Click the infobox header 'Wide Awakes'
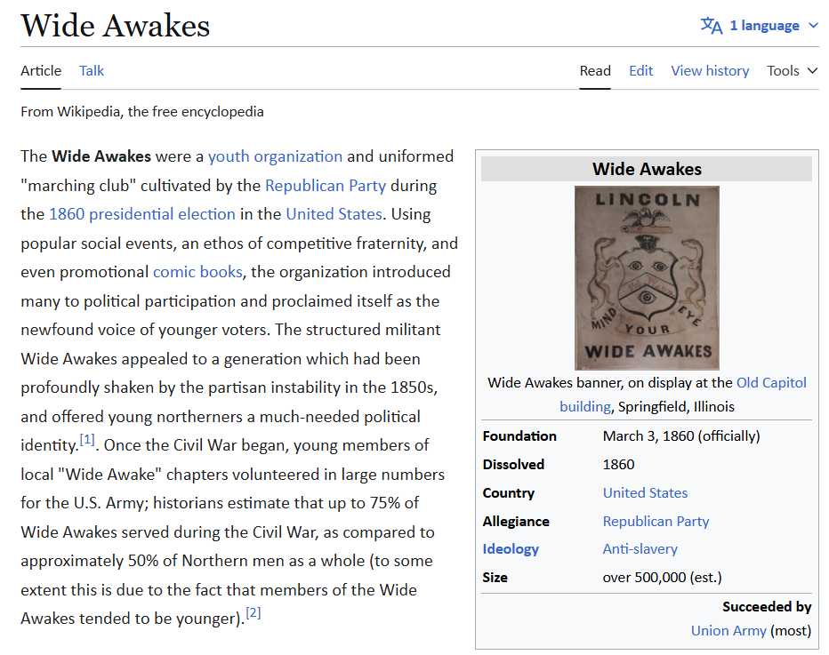Image resolution: width=829 pixels, height=655 pixels. tap(647, 169)
